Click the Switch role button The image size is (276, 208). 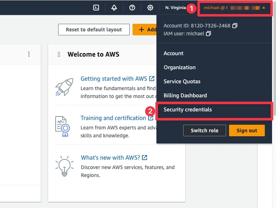[x=204, y=130]
